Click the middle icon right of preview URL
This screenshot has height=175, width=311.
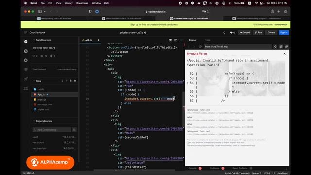coord(281,47)
